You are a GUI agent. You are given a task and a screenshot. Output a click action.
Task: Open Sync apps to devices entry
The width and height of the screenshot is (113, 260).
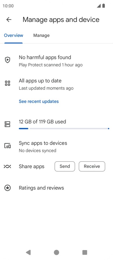[x=56, y=147]
